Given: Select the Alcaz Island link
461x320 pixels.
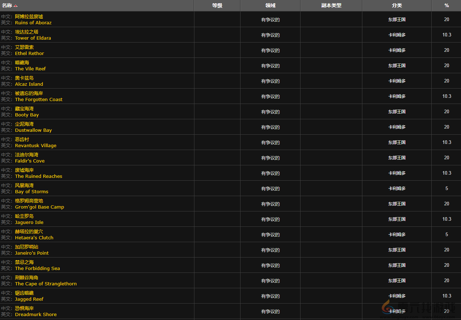Looking at the screenshot, I should pyautogui.click(x=29, y=84).
